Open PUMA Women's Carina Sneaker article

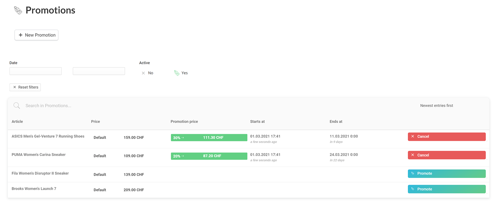click(x=39, y=155)
